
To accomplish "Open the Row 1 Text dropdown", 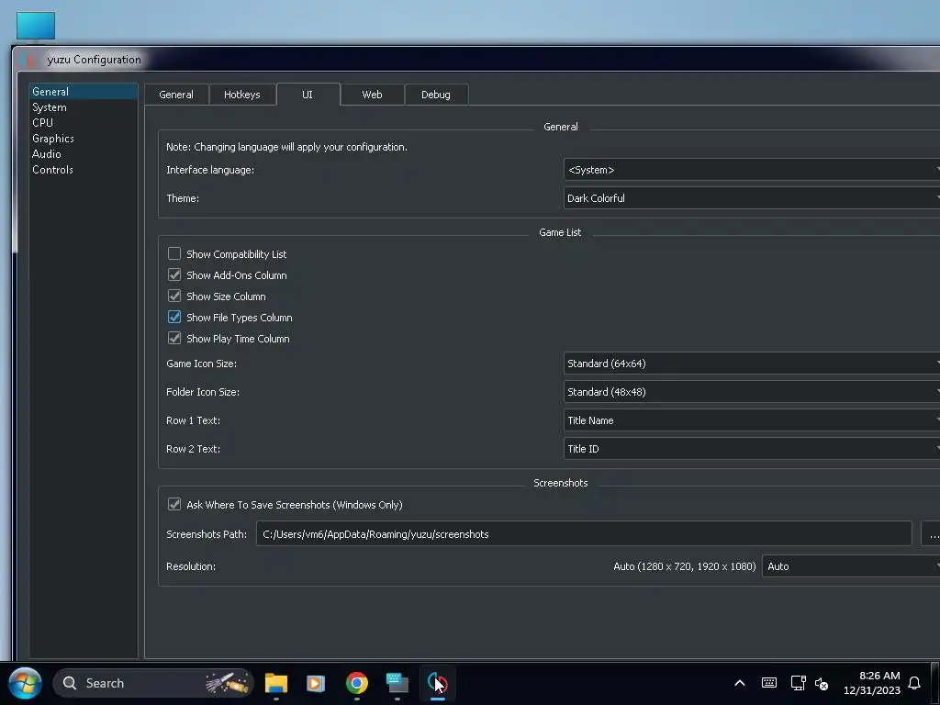I will [752, 420].
